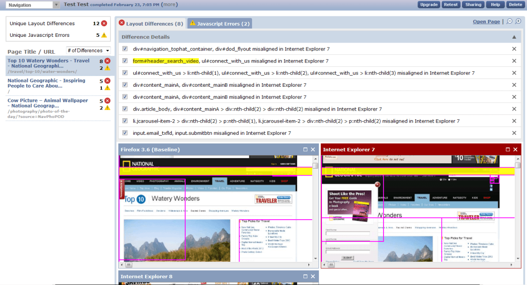Uncheck navigation_tophat_container difference checkbox

125,49
